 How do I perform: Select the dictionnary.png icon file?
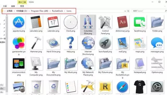123,24
